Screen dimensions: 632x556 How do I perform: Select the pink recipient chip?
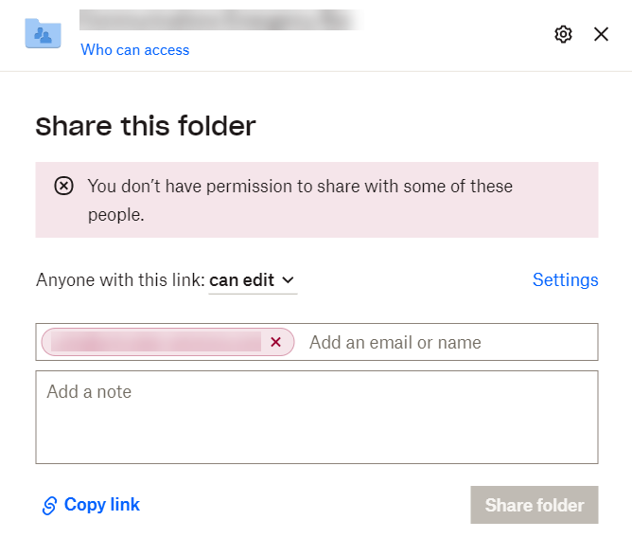pos(156,342)
